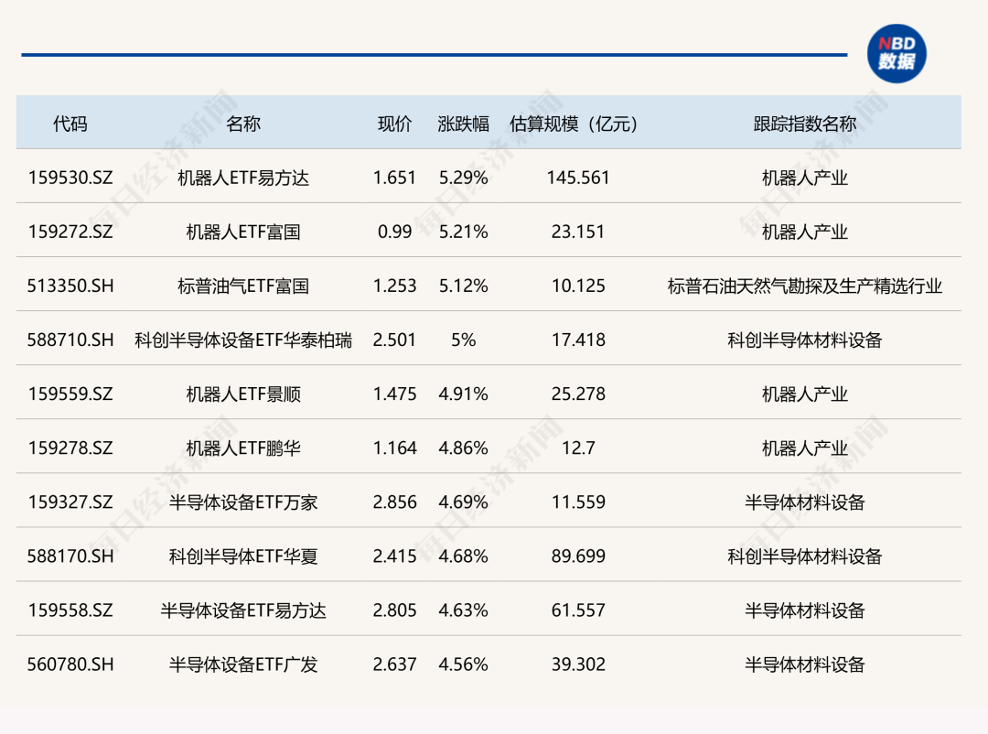This screenshot has height=734, width=988.
Task: Select the 跟踪指数名称 column header
Action: 805,124
